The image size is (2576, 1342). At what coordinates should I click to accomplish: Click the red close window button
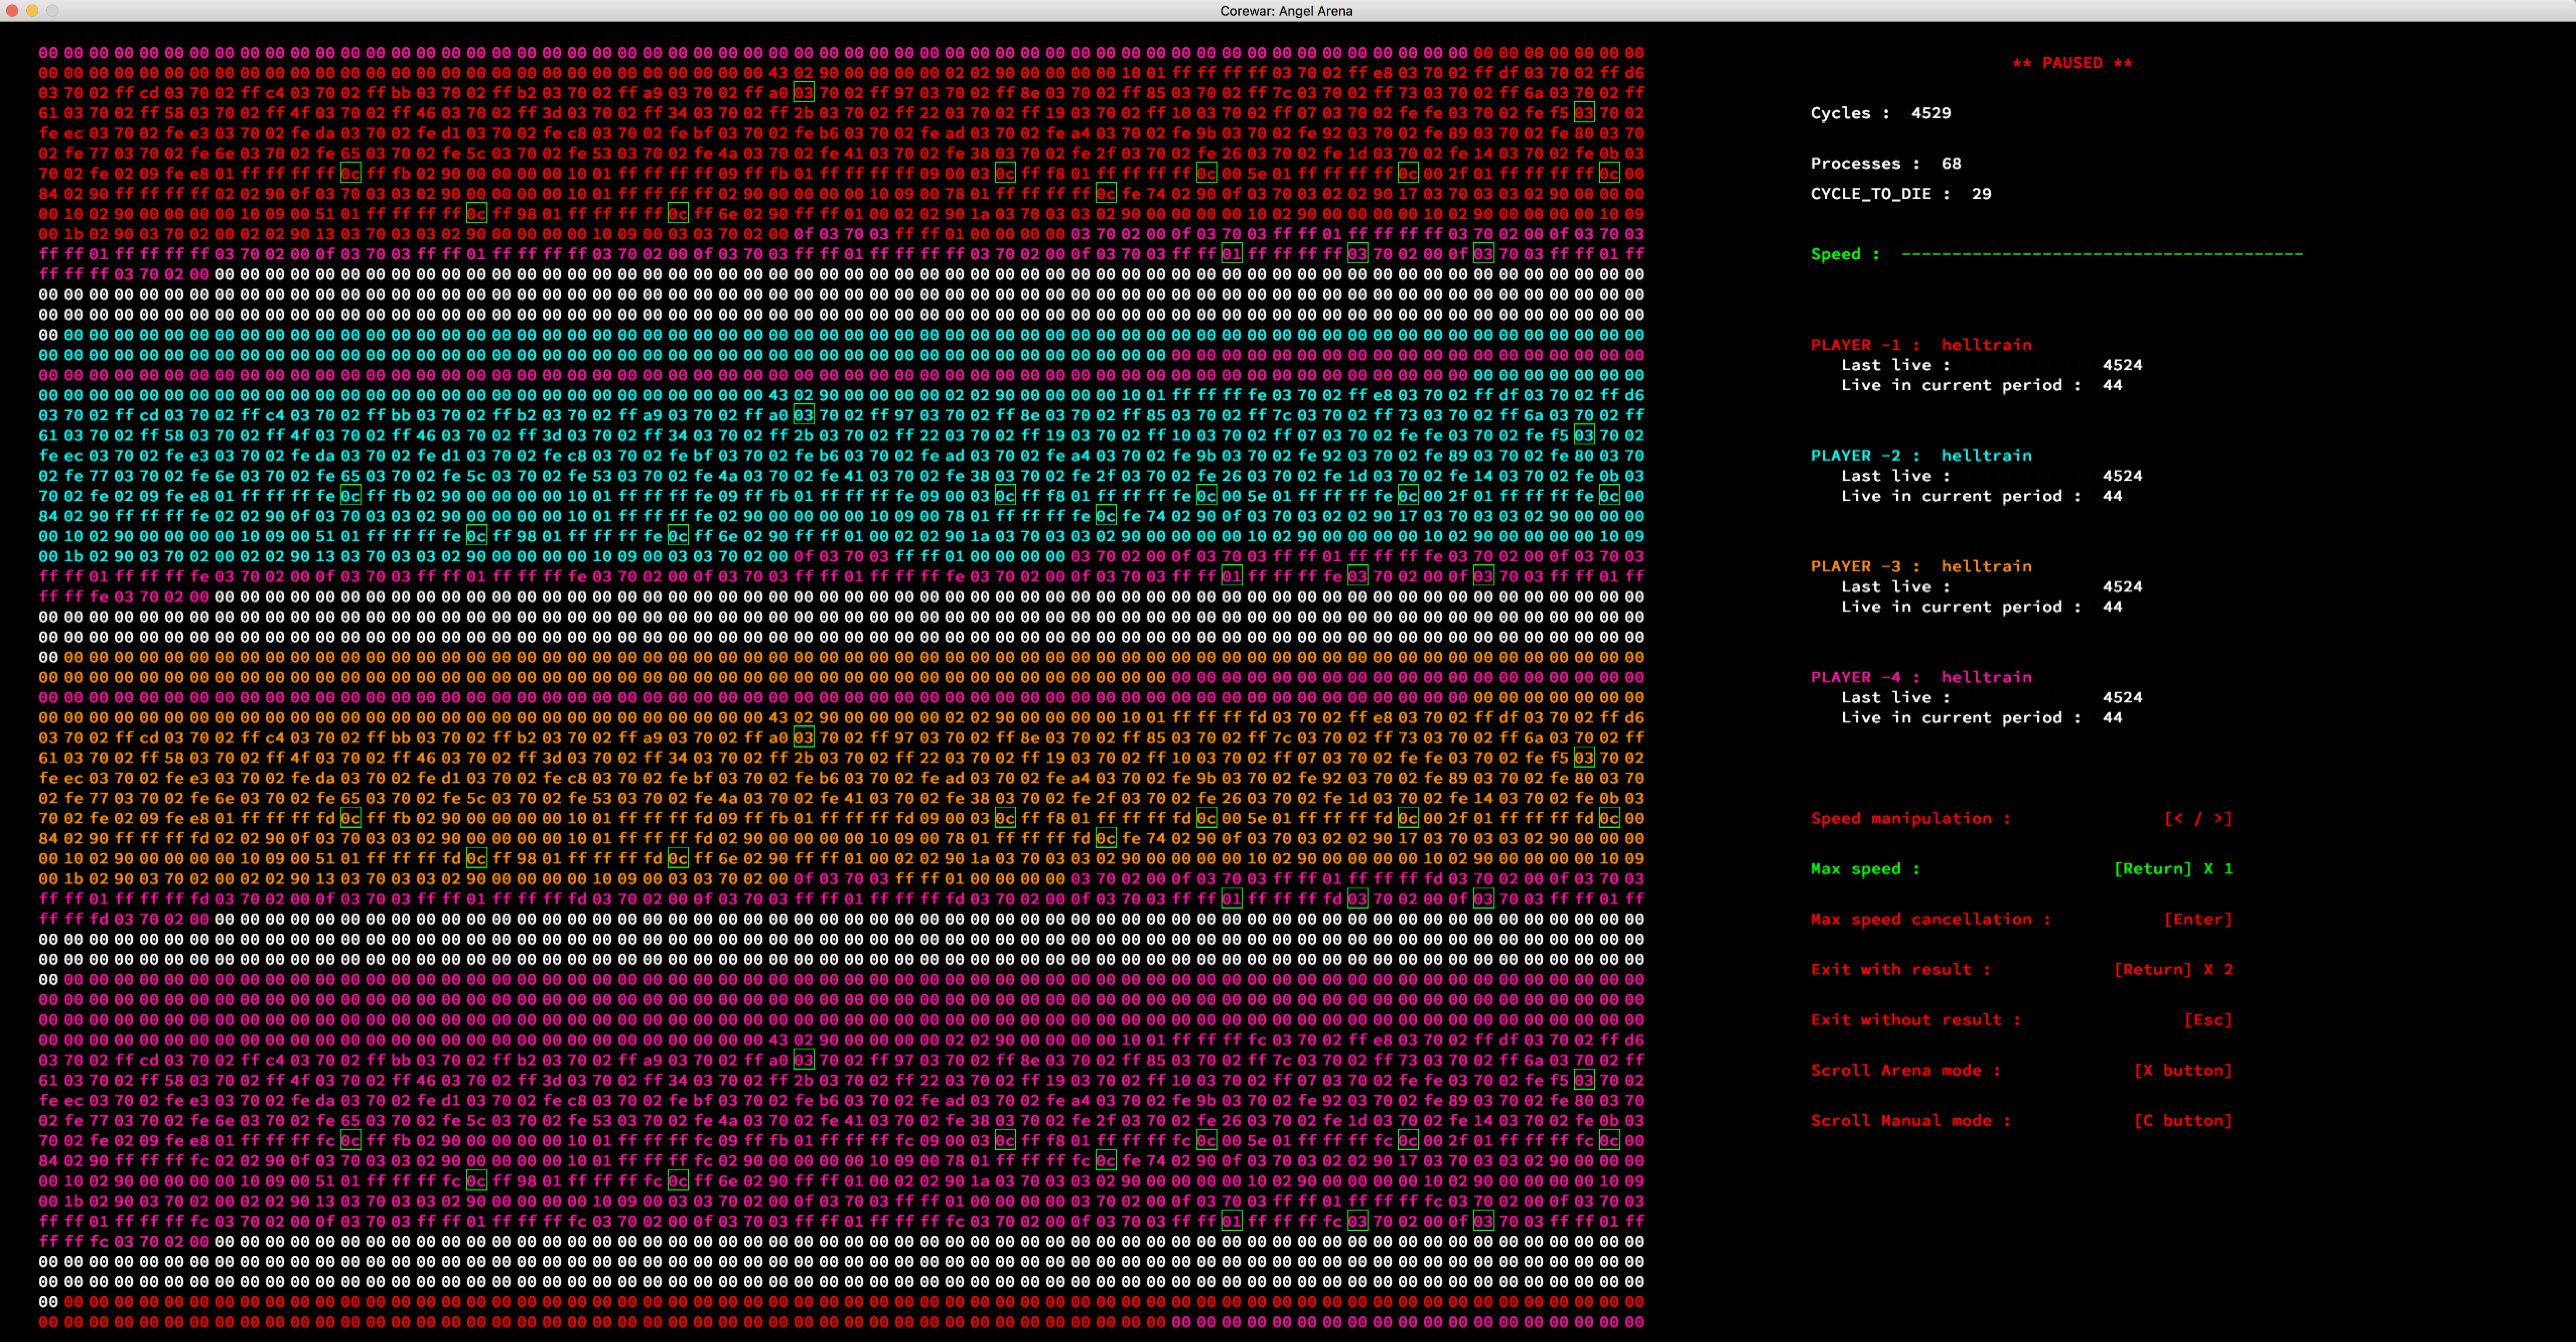12,10
